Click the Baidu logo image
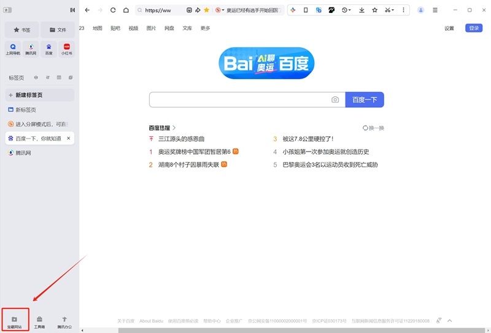Screen dimensions: 491x333 coord(266,63)
